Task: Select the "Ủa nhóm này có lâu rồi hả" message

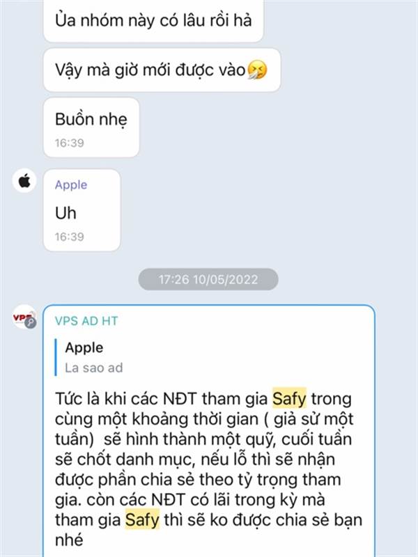Action: pyautogui.click(x=153, y=21)
